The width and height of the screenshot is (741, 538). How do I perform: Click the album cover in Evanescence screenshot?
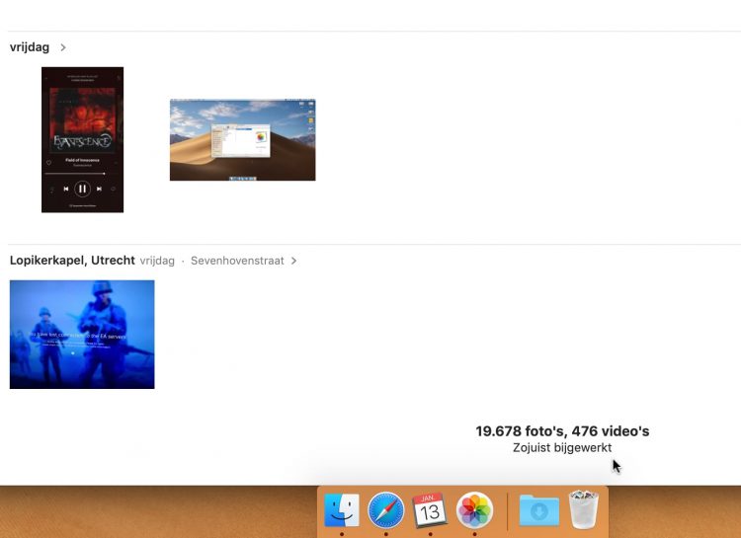coord(83,118)
